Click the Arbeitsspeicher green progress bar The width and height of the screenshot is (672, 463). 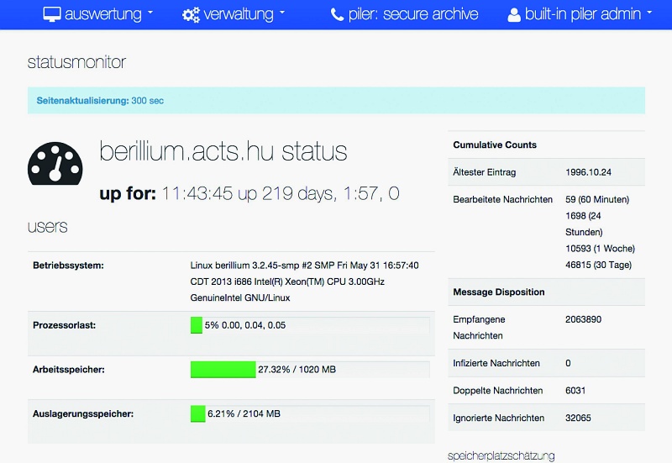223,370
